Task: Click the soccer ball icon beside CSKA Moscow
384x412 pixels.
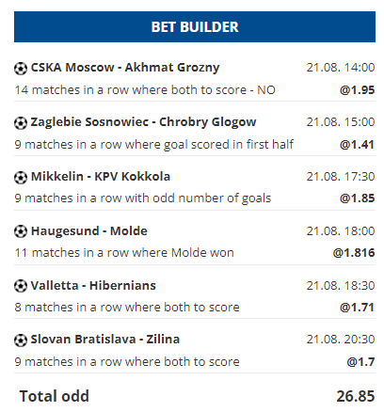Action: pyautogui.click(x=21, y=69)
